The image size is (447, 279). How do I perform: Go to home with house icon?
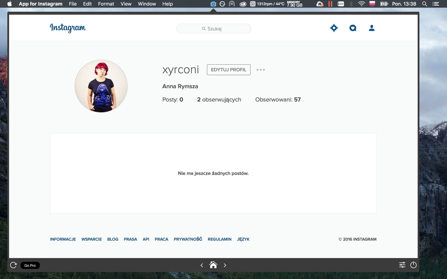pyautogui.click(x=213, y=265)
